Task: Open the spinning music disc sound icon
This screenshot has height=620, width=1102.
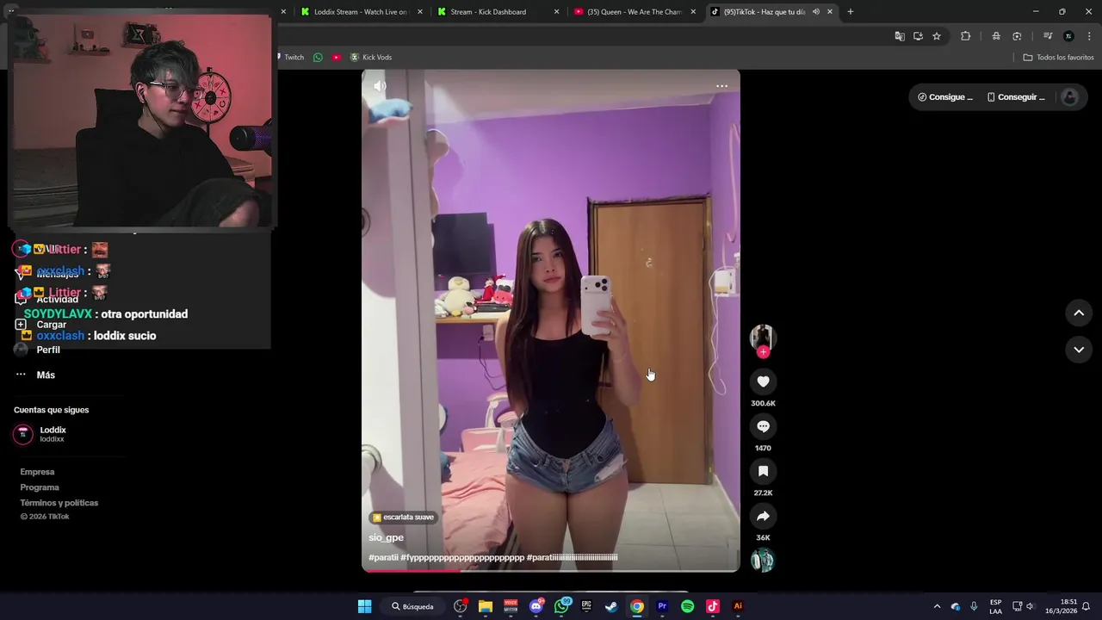Action: [x=763, y=561]
